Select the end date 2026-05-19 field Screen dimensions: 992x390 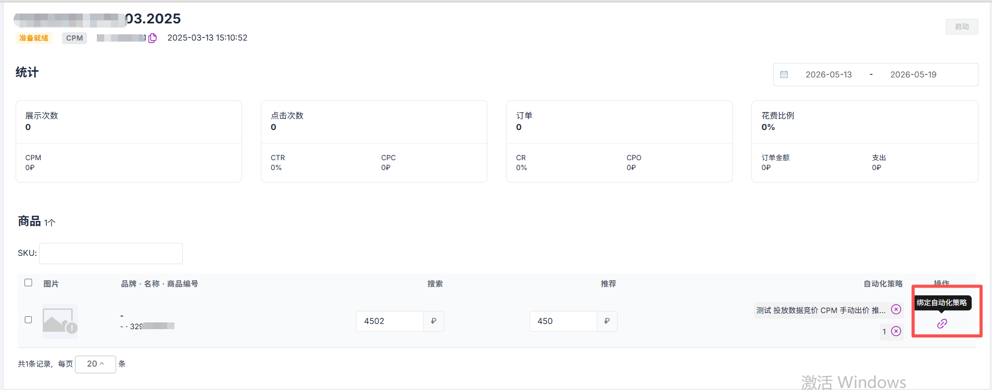point(913,75)
